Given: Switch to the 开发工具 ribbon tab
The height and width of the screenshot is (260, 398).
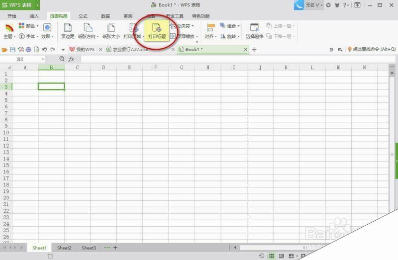Looking at the screenshot, I should [175, 16].
